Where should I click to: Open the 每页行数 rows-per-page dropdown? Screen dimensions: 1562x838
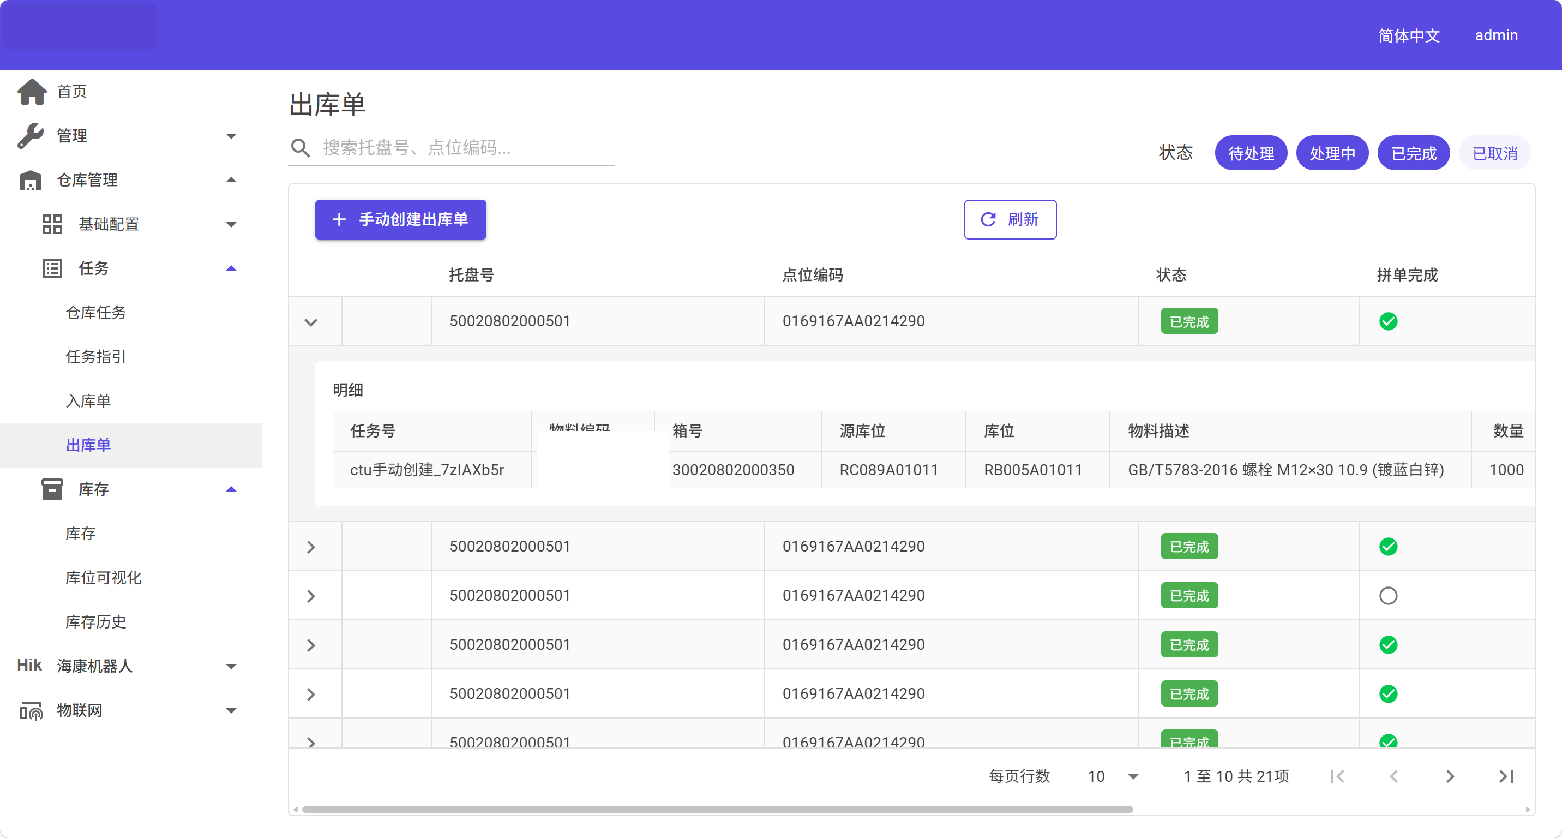pos(1113,777)
